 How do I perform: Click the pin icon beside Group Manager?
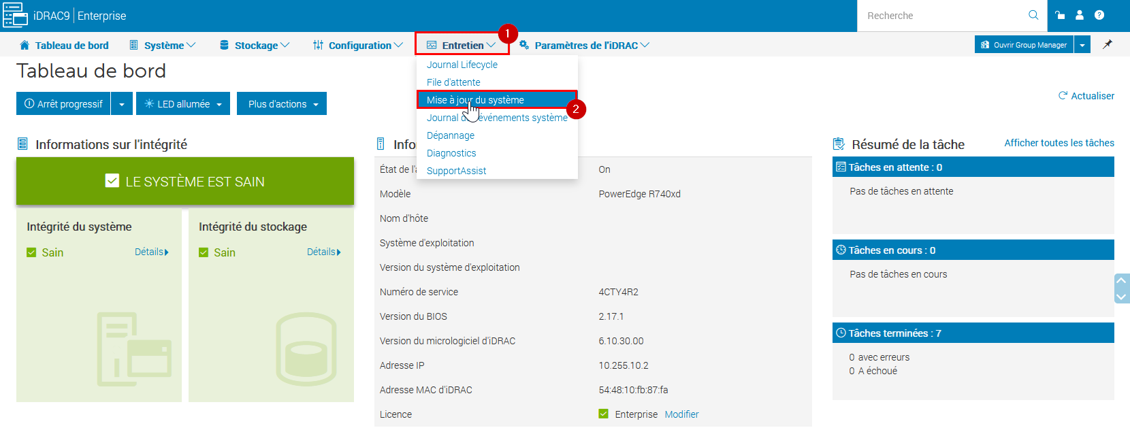(1108, 45)
